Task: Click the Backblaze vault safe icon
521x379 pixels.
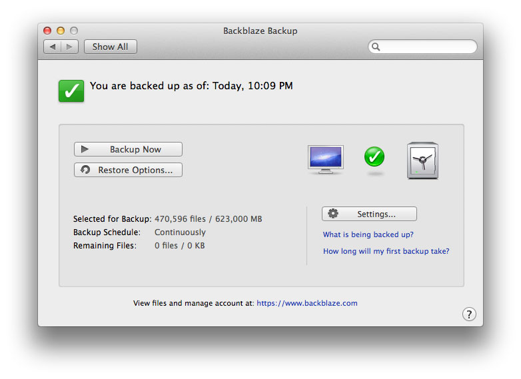Action: [422, 161]
